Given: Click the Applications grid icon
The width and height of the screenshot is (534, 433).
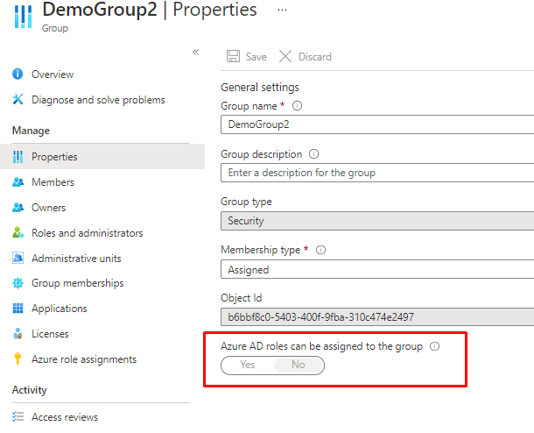Looking at the screenshot, I should click(x=18, y=309).
